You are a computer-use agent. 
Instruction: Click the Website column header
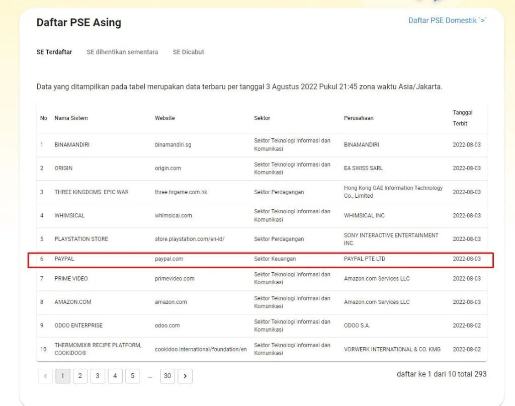pos(164,118)
